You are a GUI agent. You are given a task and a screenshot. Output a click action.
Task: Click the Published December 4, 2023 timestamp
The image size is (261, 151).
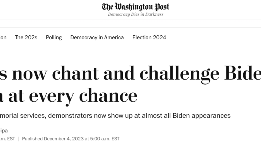(71, 139)
